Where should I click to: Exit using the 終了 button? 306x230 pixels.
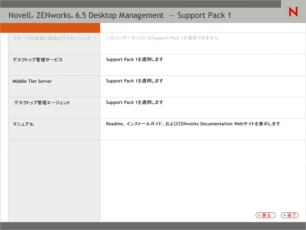click(x=290, y=215)
